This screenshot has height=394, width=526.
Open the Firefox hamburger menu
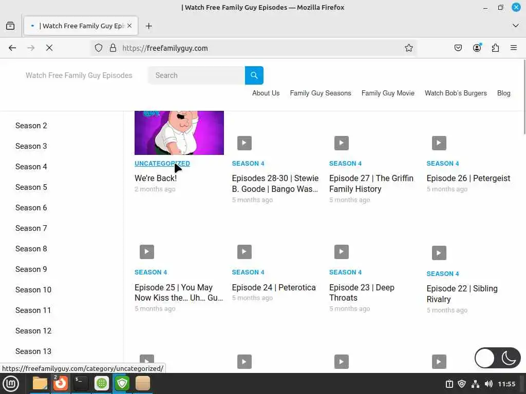514,48
